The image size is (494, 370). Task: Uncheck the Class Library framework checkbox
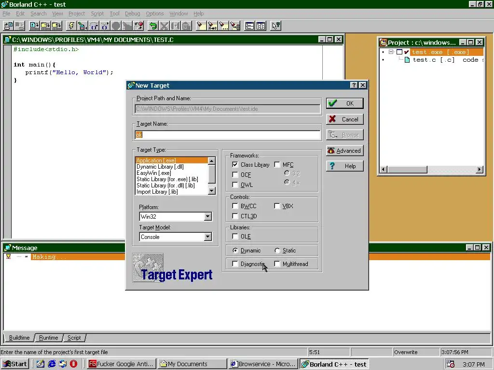pyautogui.click(x=235, y=165)
